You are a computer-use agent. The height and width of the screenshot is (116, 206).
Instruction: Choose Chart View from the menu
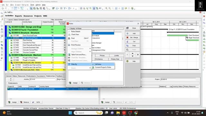(80, 34)
